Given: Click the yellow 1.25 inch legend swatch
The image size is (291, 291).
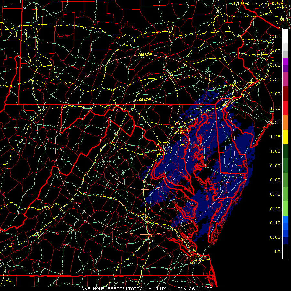Looking at the screenshot, I should point(286,137).
